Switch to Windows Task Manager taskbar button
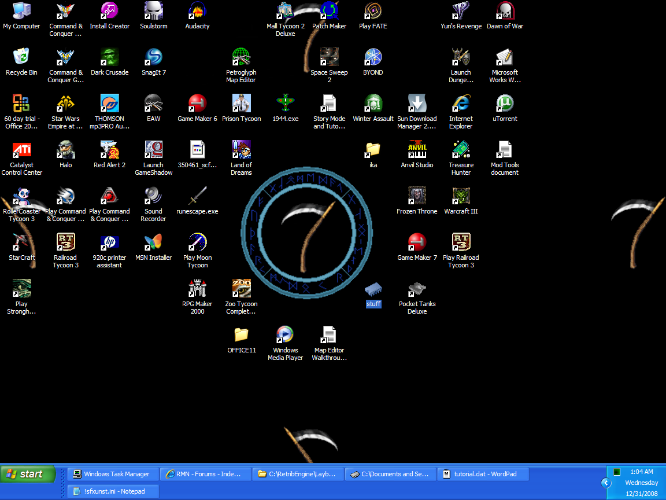Screen dimensions: 666x500 click(113, 474)
